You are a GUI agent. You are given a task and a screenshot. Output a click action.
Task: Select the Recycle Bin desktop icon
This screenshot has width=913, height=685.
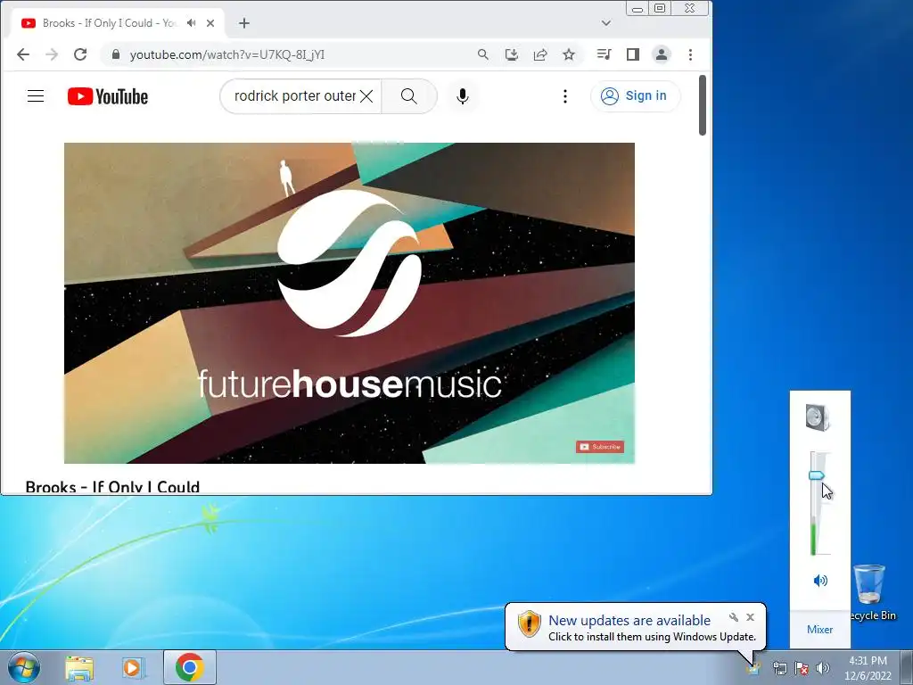(872, 591)
